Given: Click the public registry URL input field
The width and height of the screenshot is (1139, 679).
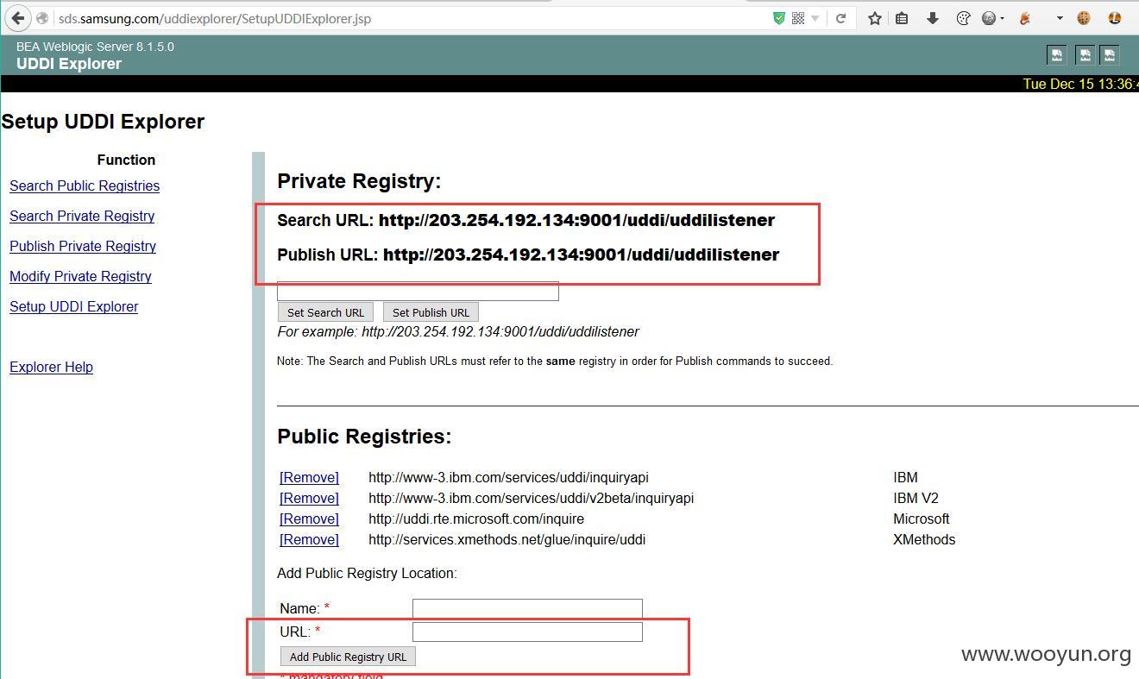Looking at the screenshot, I should click(x=527, y=632).
